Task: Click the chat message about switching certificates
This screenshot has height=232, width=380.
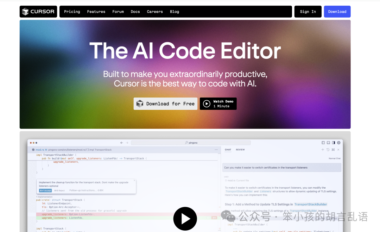Action: tap(281, 168)
